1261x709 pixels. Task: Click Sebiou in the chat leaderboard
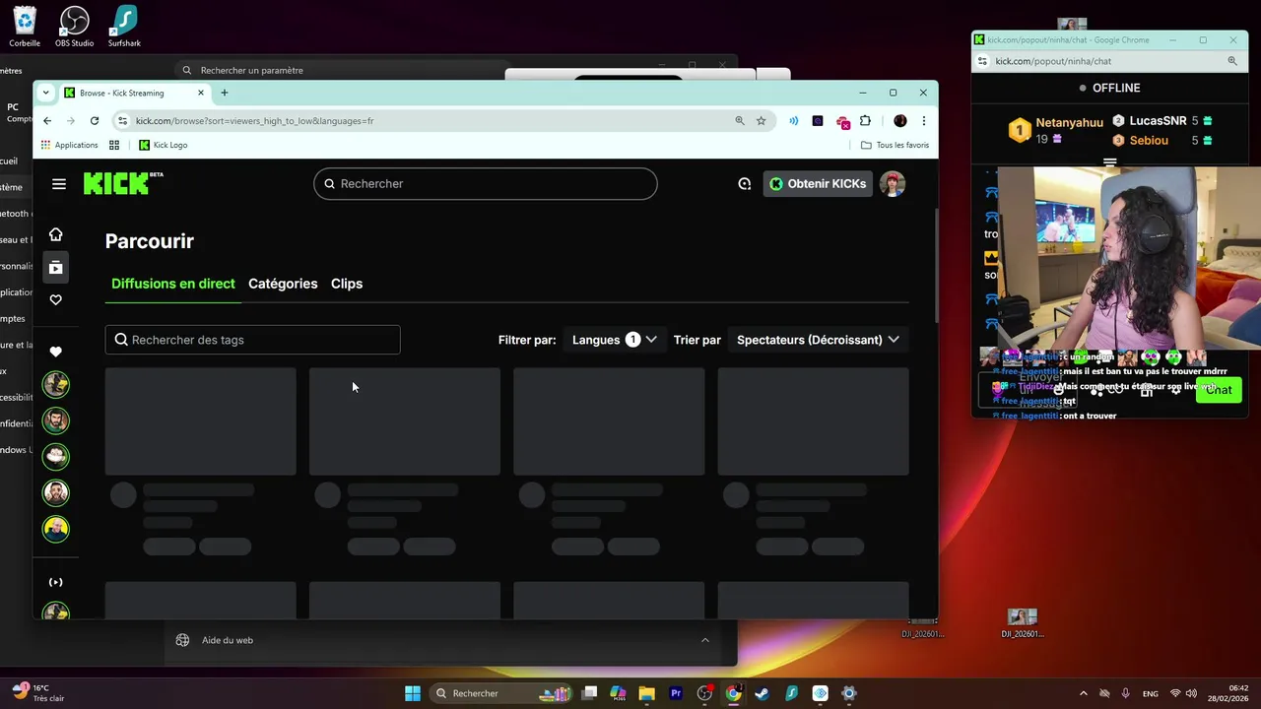(1149, 141)
